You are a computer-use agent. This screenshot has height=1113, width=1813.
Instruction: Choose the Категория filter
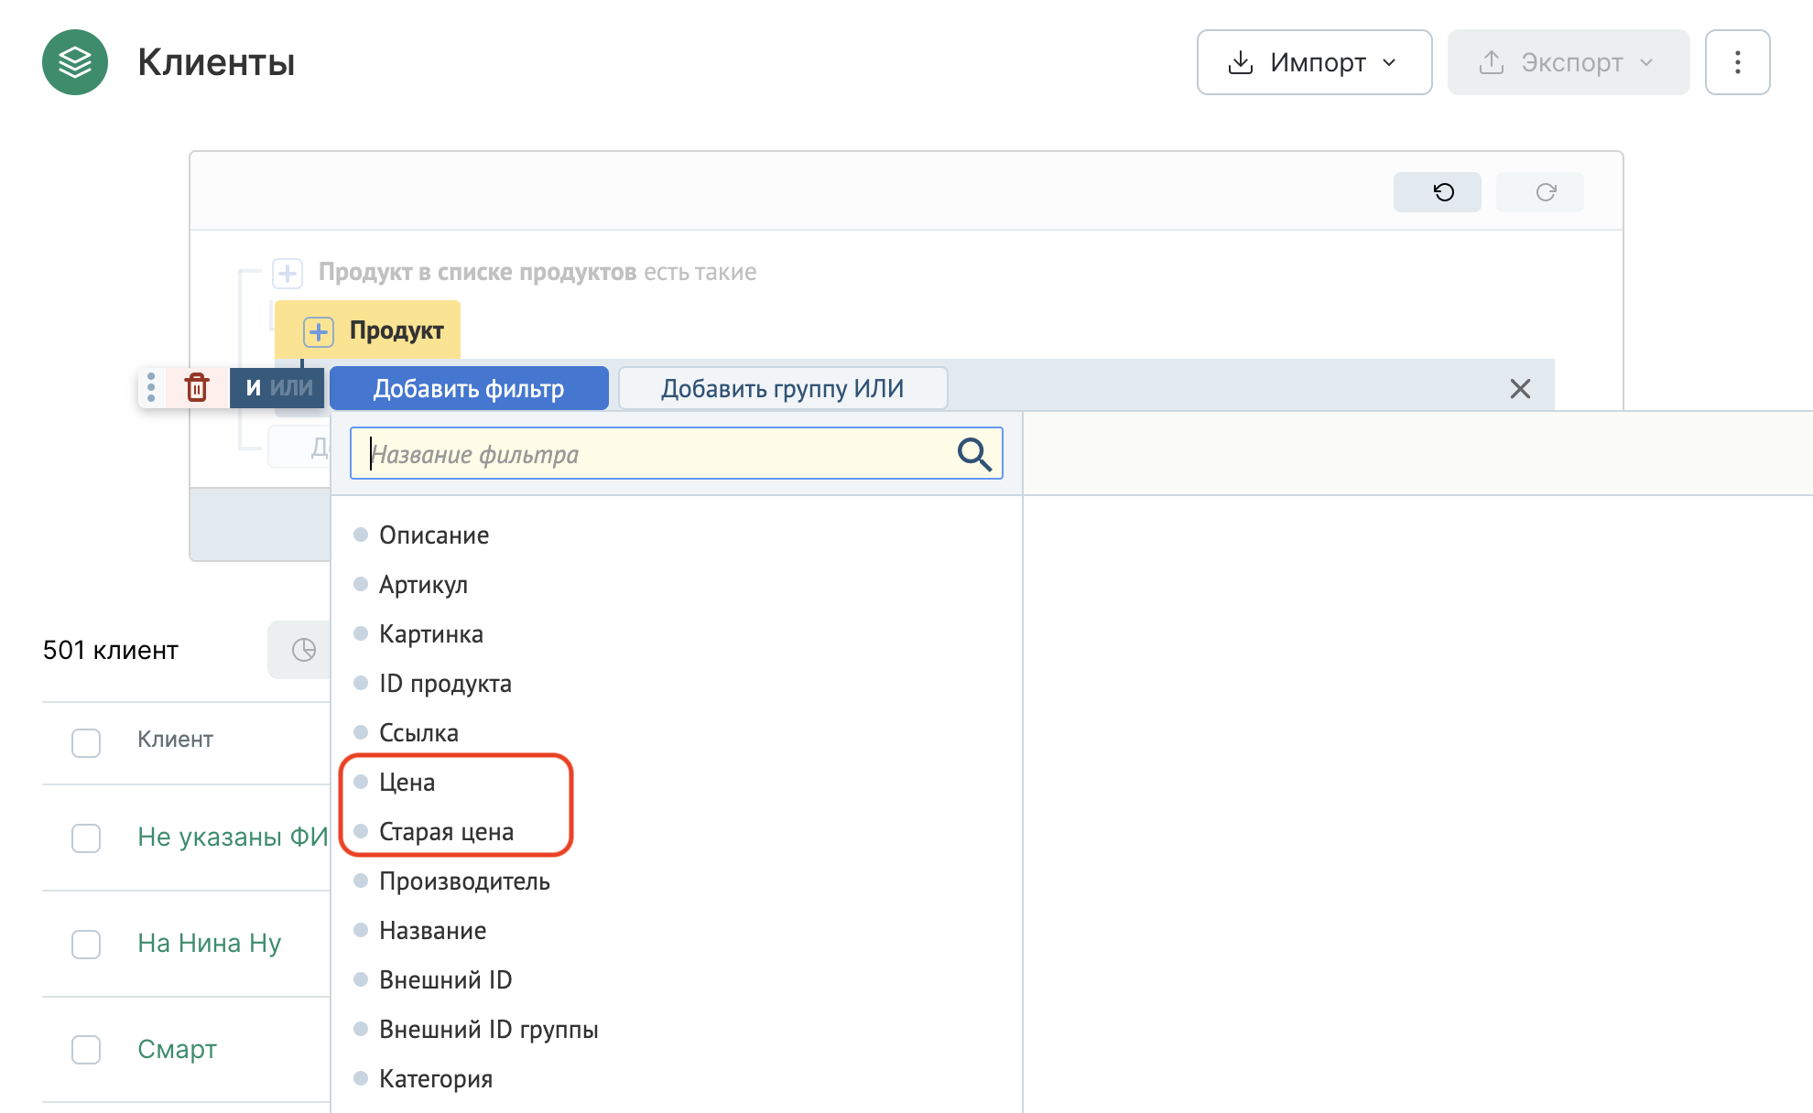point(436,1079)
